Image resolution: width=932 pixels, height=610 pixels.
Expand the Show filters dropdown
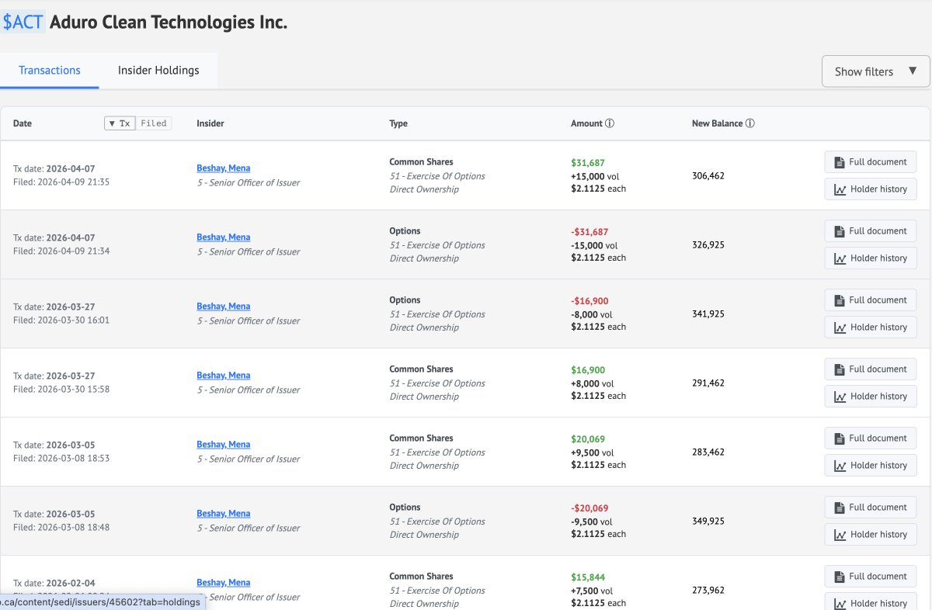tap(875, 71)
